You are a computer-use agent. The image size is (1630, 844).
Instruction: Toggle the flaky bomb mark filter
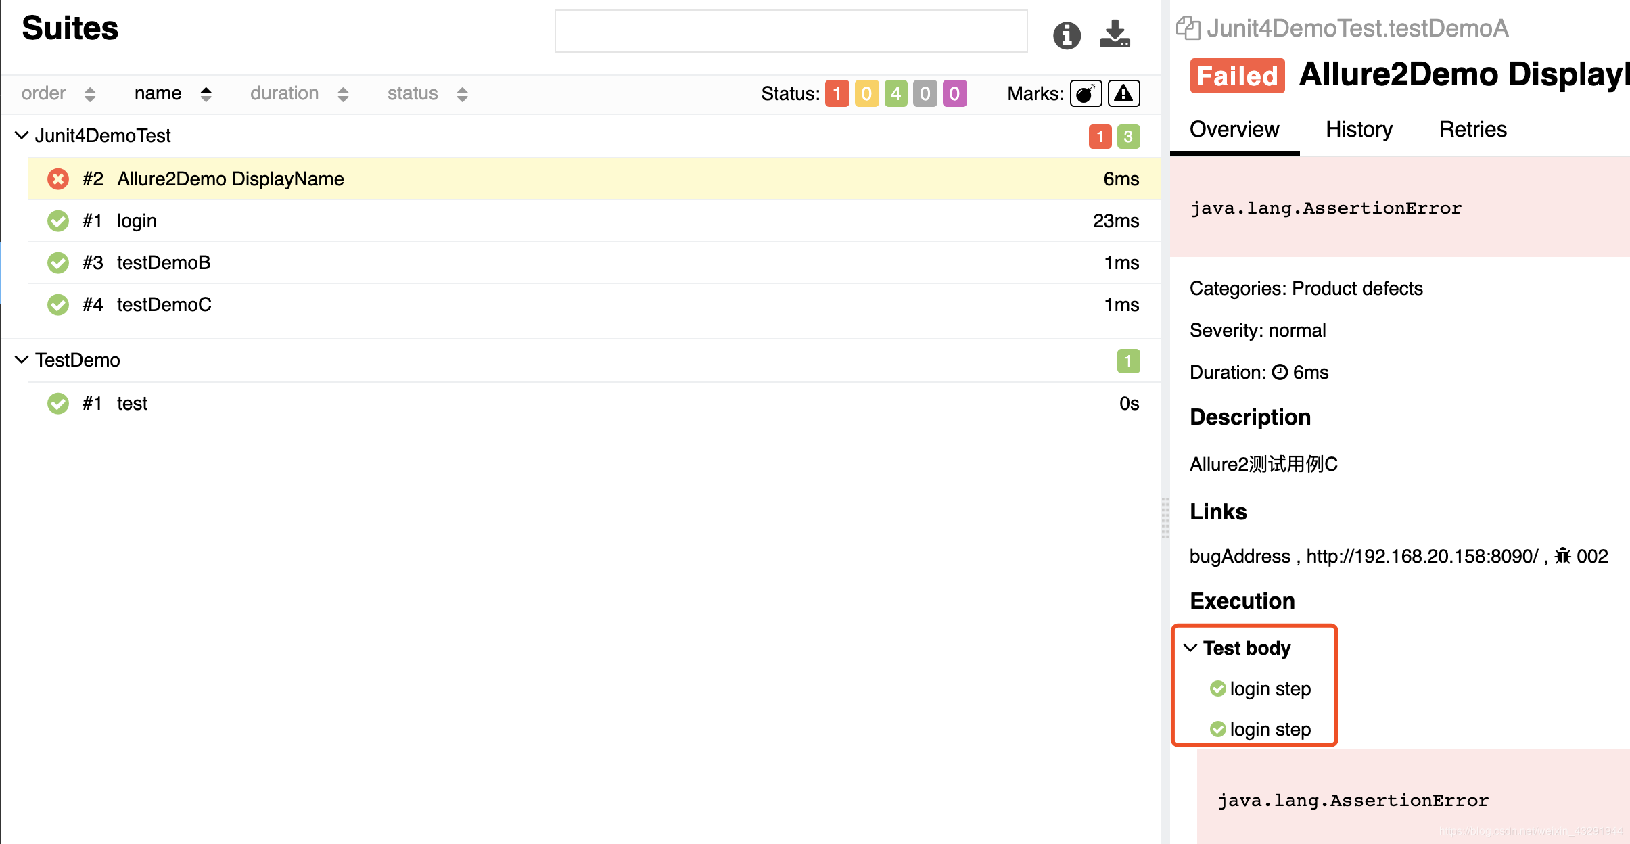(1086, 93)
